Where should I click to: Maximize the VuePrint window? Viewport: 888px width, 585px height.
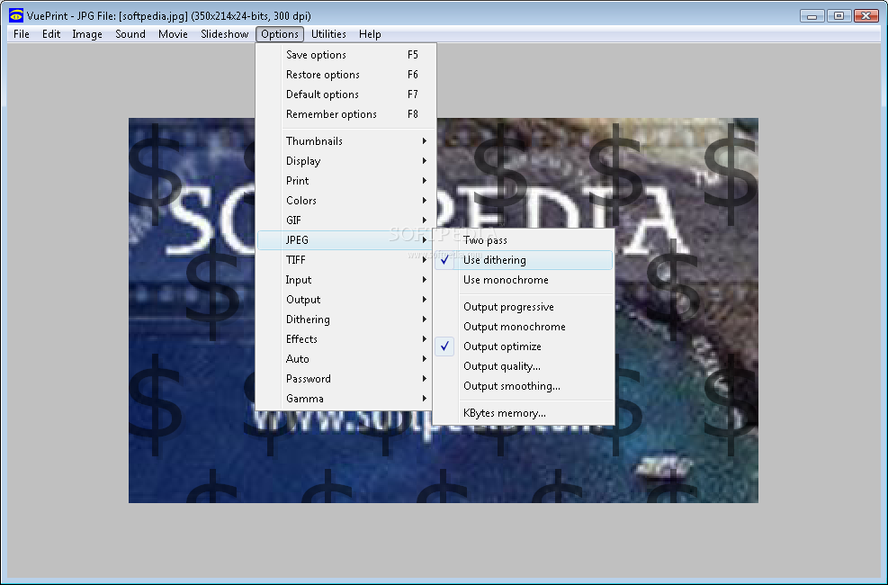(x=839, y=16)
